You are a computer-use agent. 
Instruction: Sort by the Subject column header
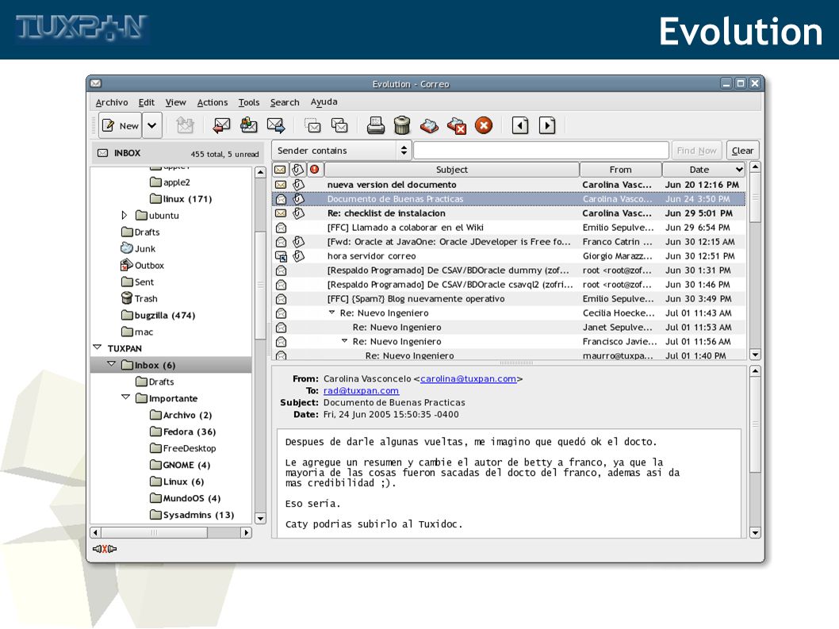pyautogui.click(x=451, y=170)
